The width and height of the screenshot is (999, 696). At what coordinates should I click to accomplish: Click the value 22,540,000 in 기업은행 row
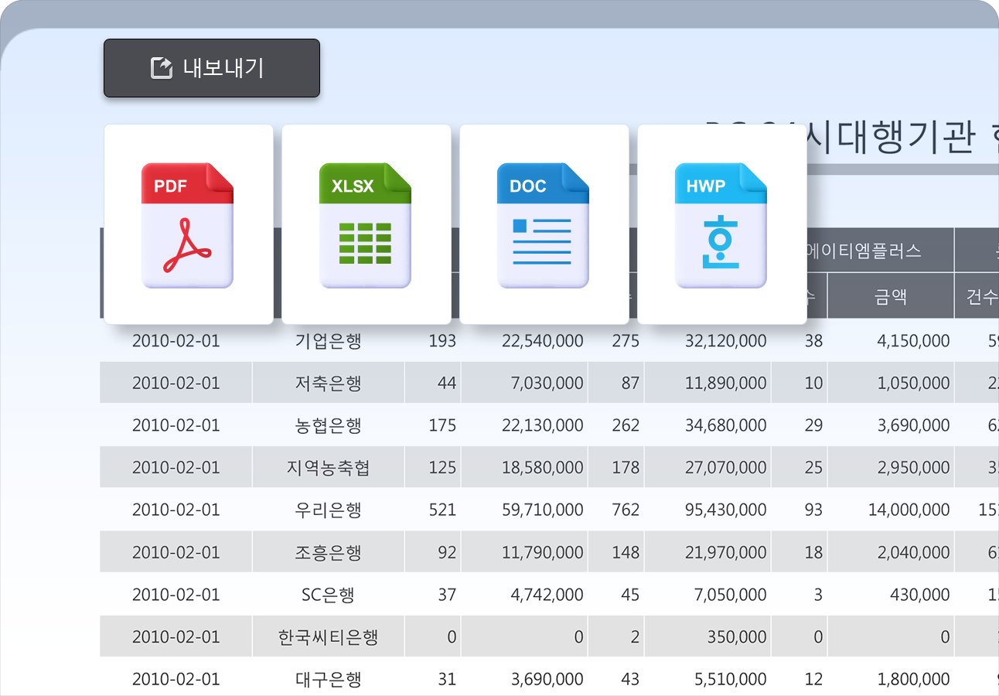point(542,341)
